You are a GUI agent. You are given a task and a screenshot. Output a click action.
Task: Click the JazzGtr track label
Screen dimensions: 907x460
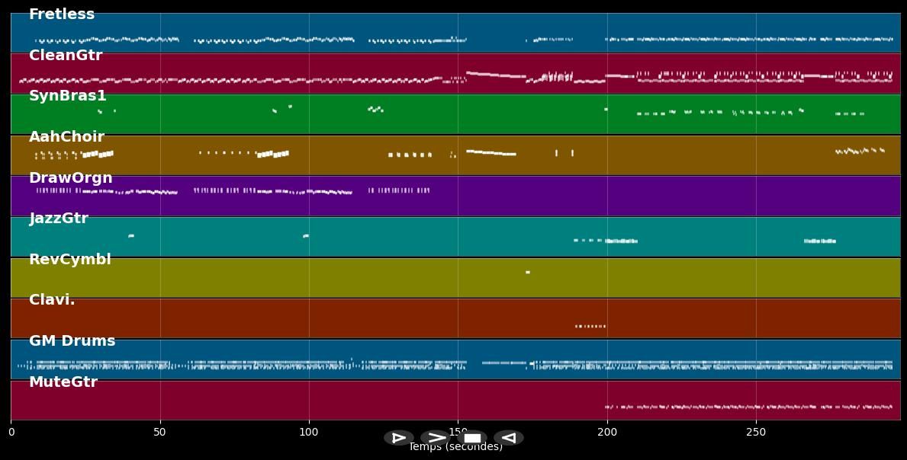59,219
